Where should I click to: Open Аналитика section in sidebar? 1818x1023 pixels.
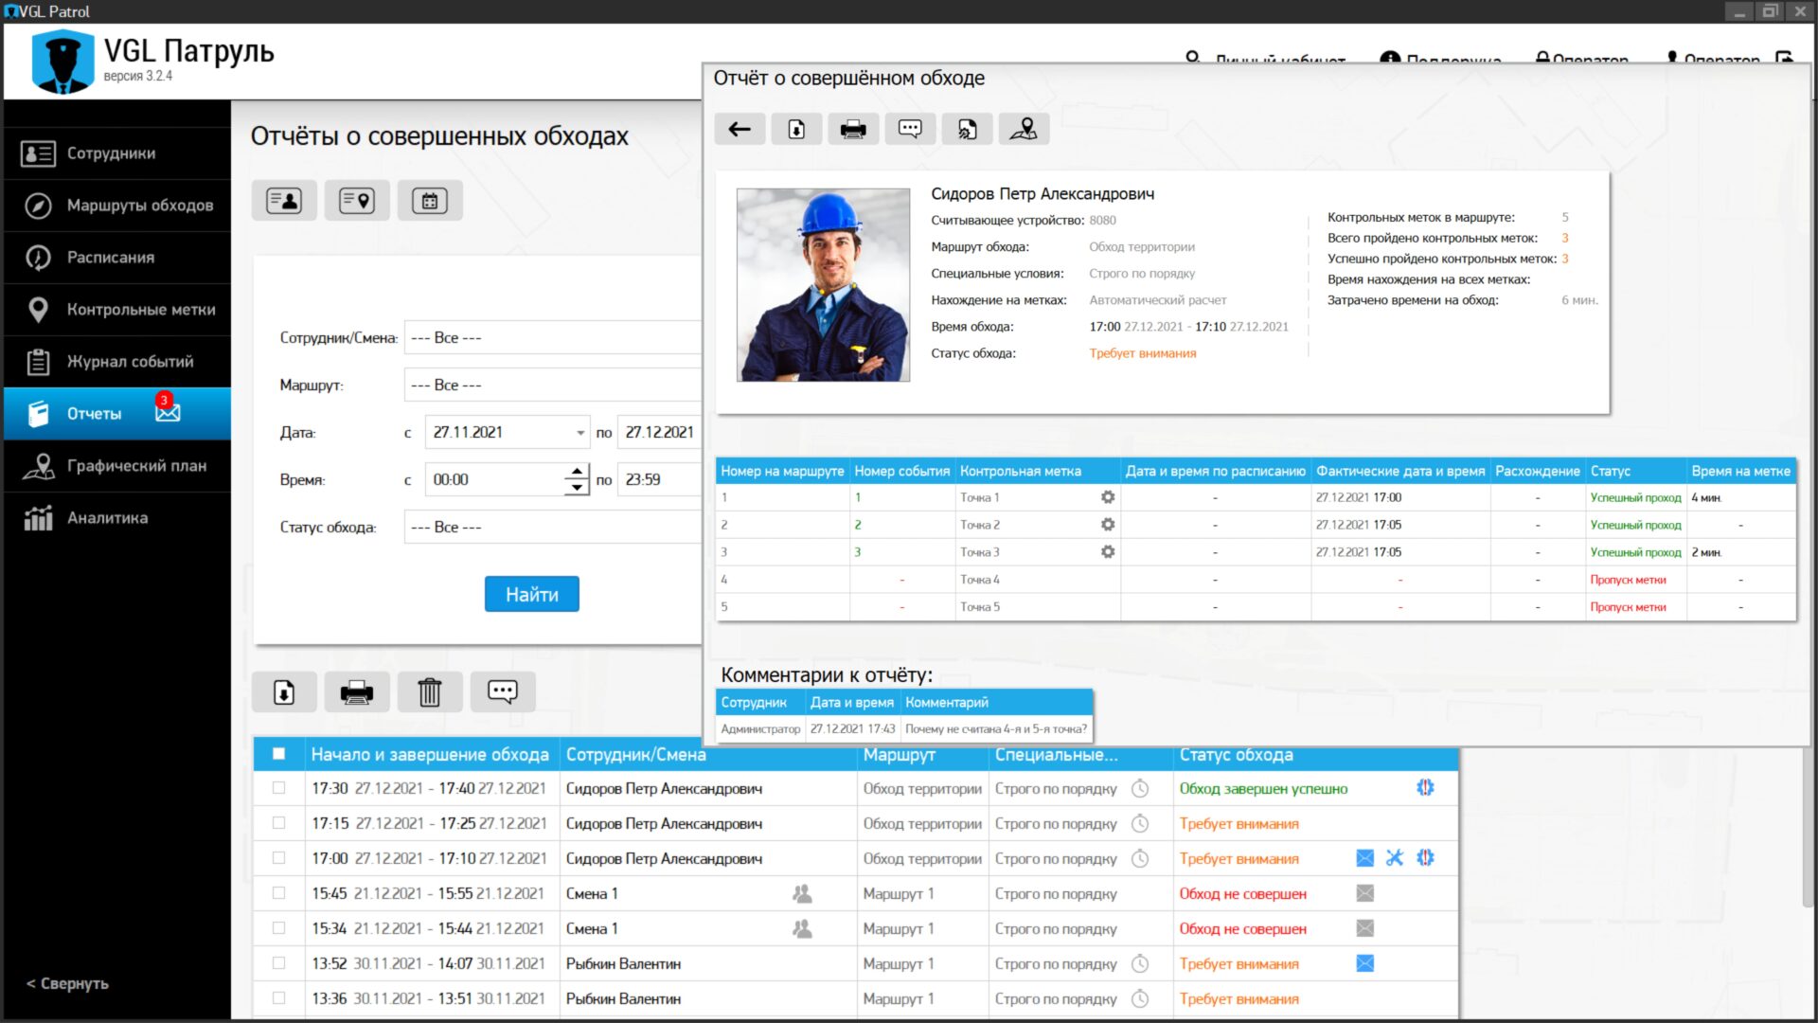point(117,518)
